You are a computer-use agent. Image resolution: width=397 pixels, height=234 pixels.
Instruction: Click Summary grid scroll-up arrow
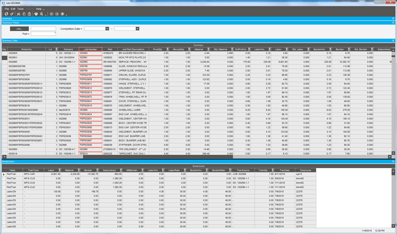[x=393, y=50]
